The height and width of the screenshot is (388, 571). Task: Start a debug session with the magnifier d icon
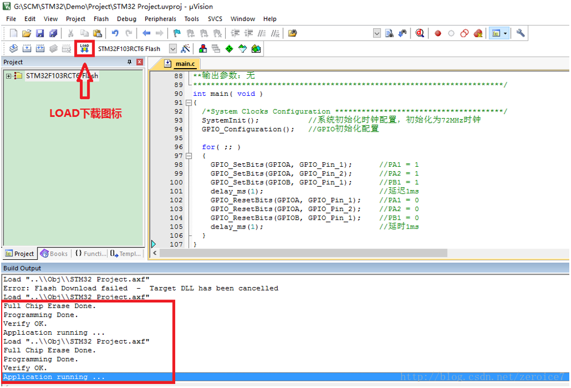pyautogui.click(x=420, y=33)
